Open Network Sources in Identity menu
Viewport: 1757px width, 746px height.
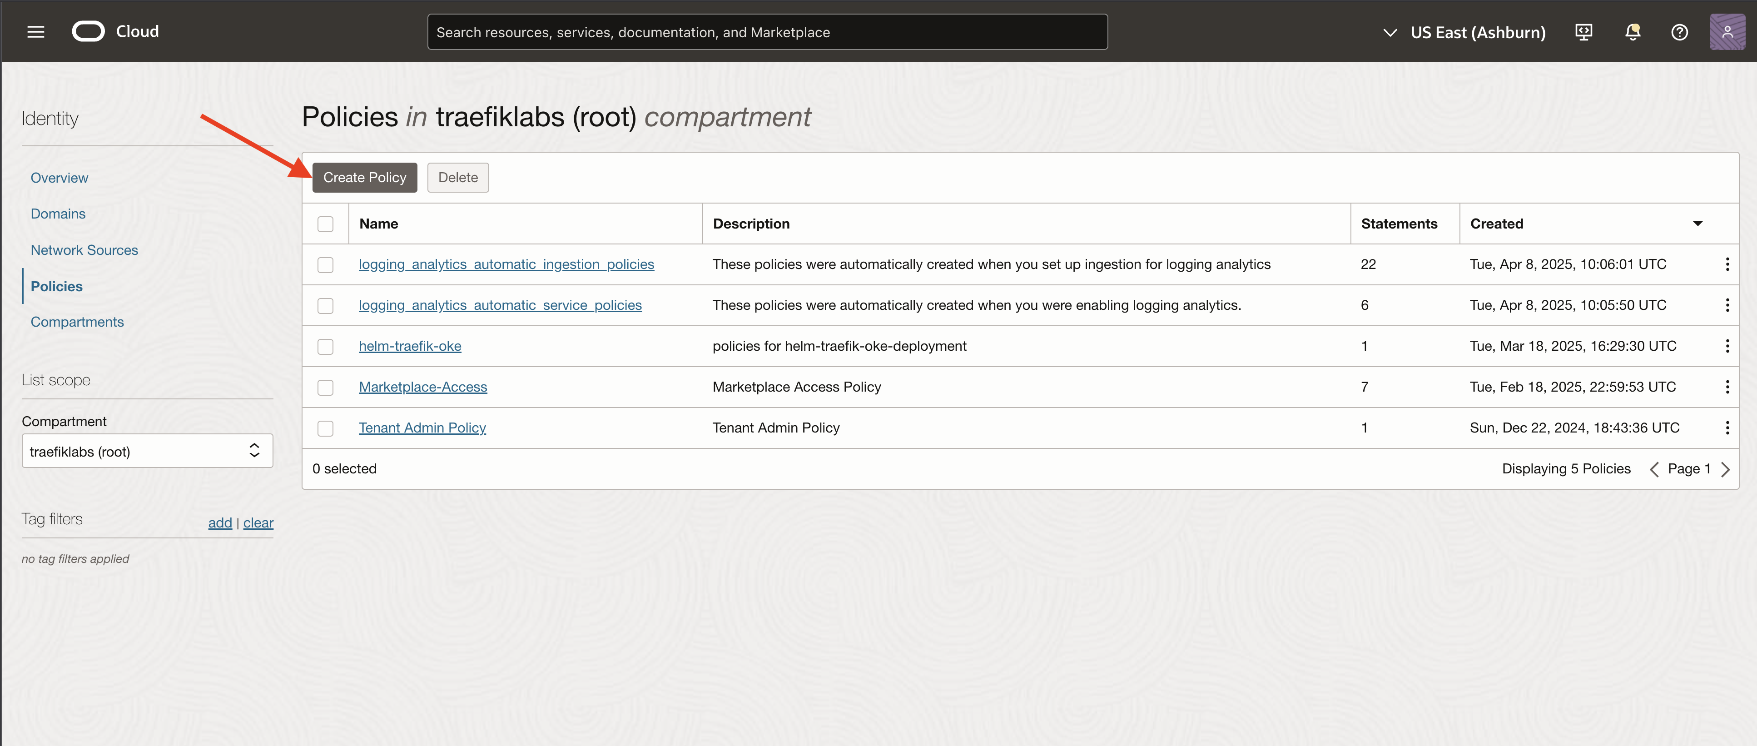pos(84,250)
